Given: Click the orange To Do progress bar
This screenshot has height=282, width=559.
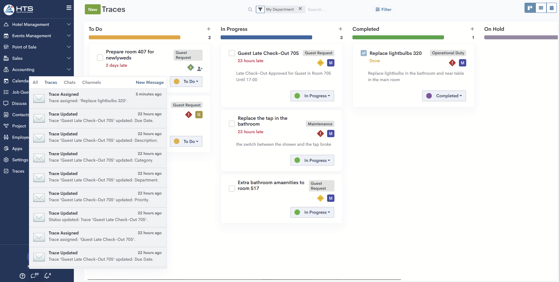Looking at the screenshot, I should tap(135, 37).
